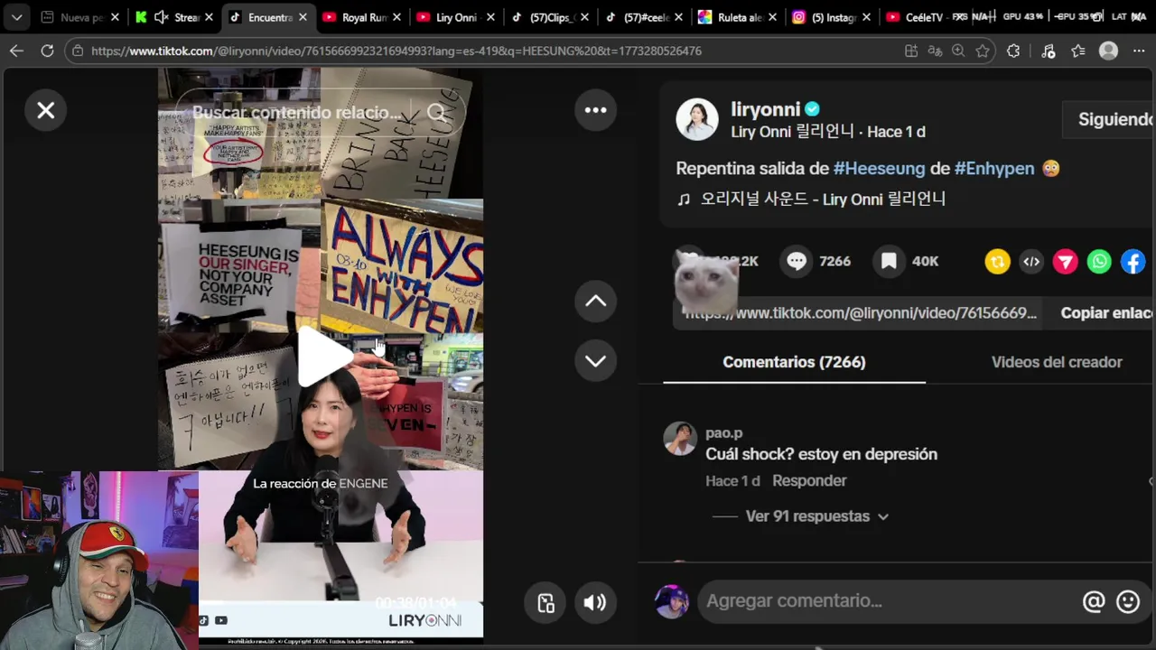Open the liryonni username link

coord(765,109)
